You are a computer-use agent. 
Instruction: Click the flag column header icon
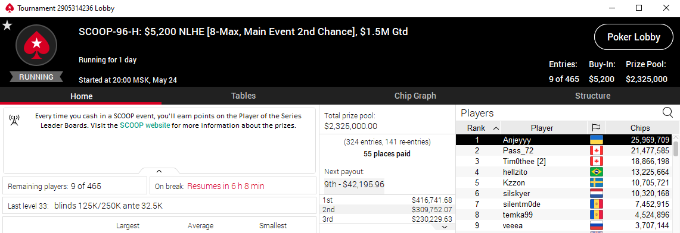coord(596,128)
